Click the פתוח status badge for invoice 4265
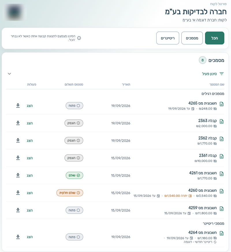 coord(74,105)
